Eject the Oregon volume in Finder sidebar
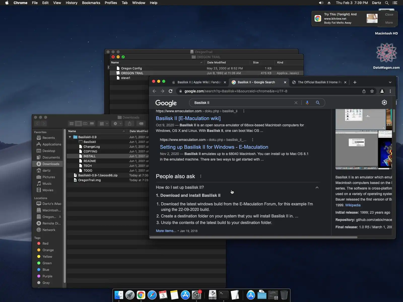 (x=60, y=217)
